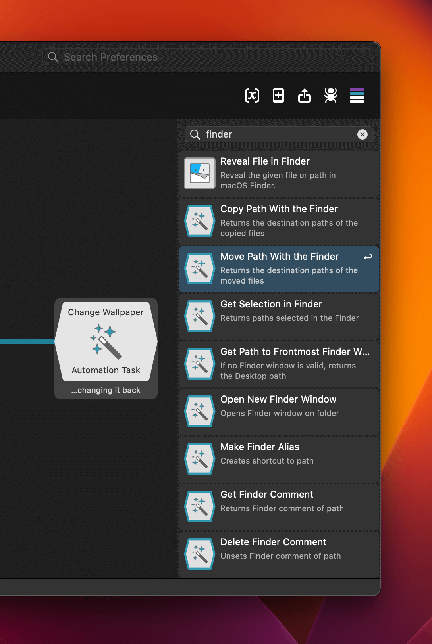This screenshot has height=644, width=432.
Task: Click 'Creates shortcut to path' description
Action: [x=267, y=461]
